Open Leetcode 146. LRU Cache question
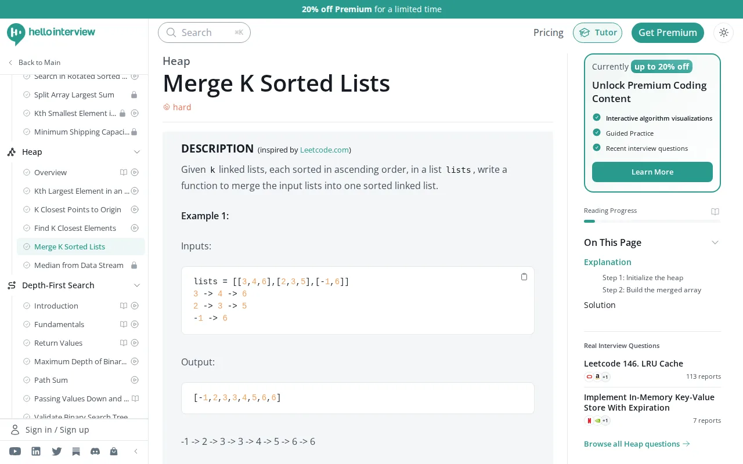 [633, 364]
